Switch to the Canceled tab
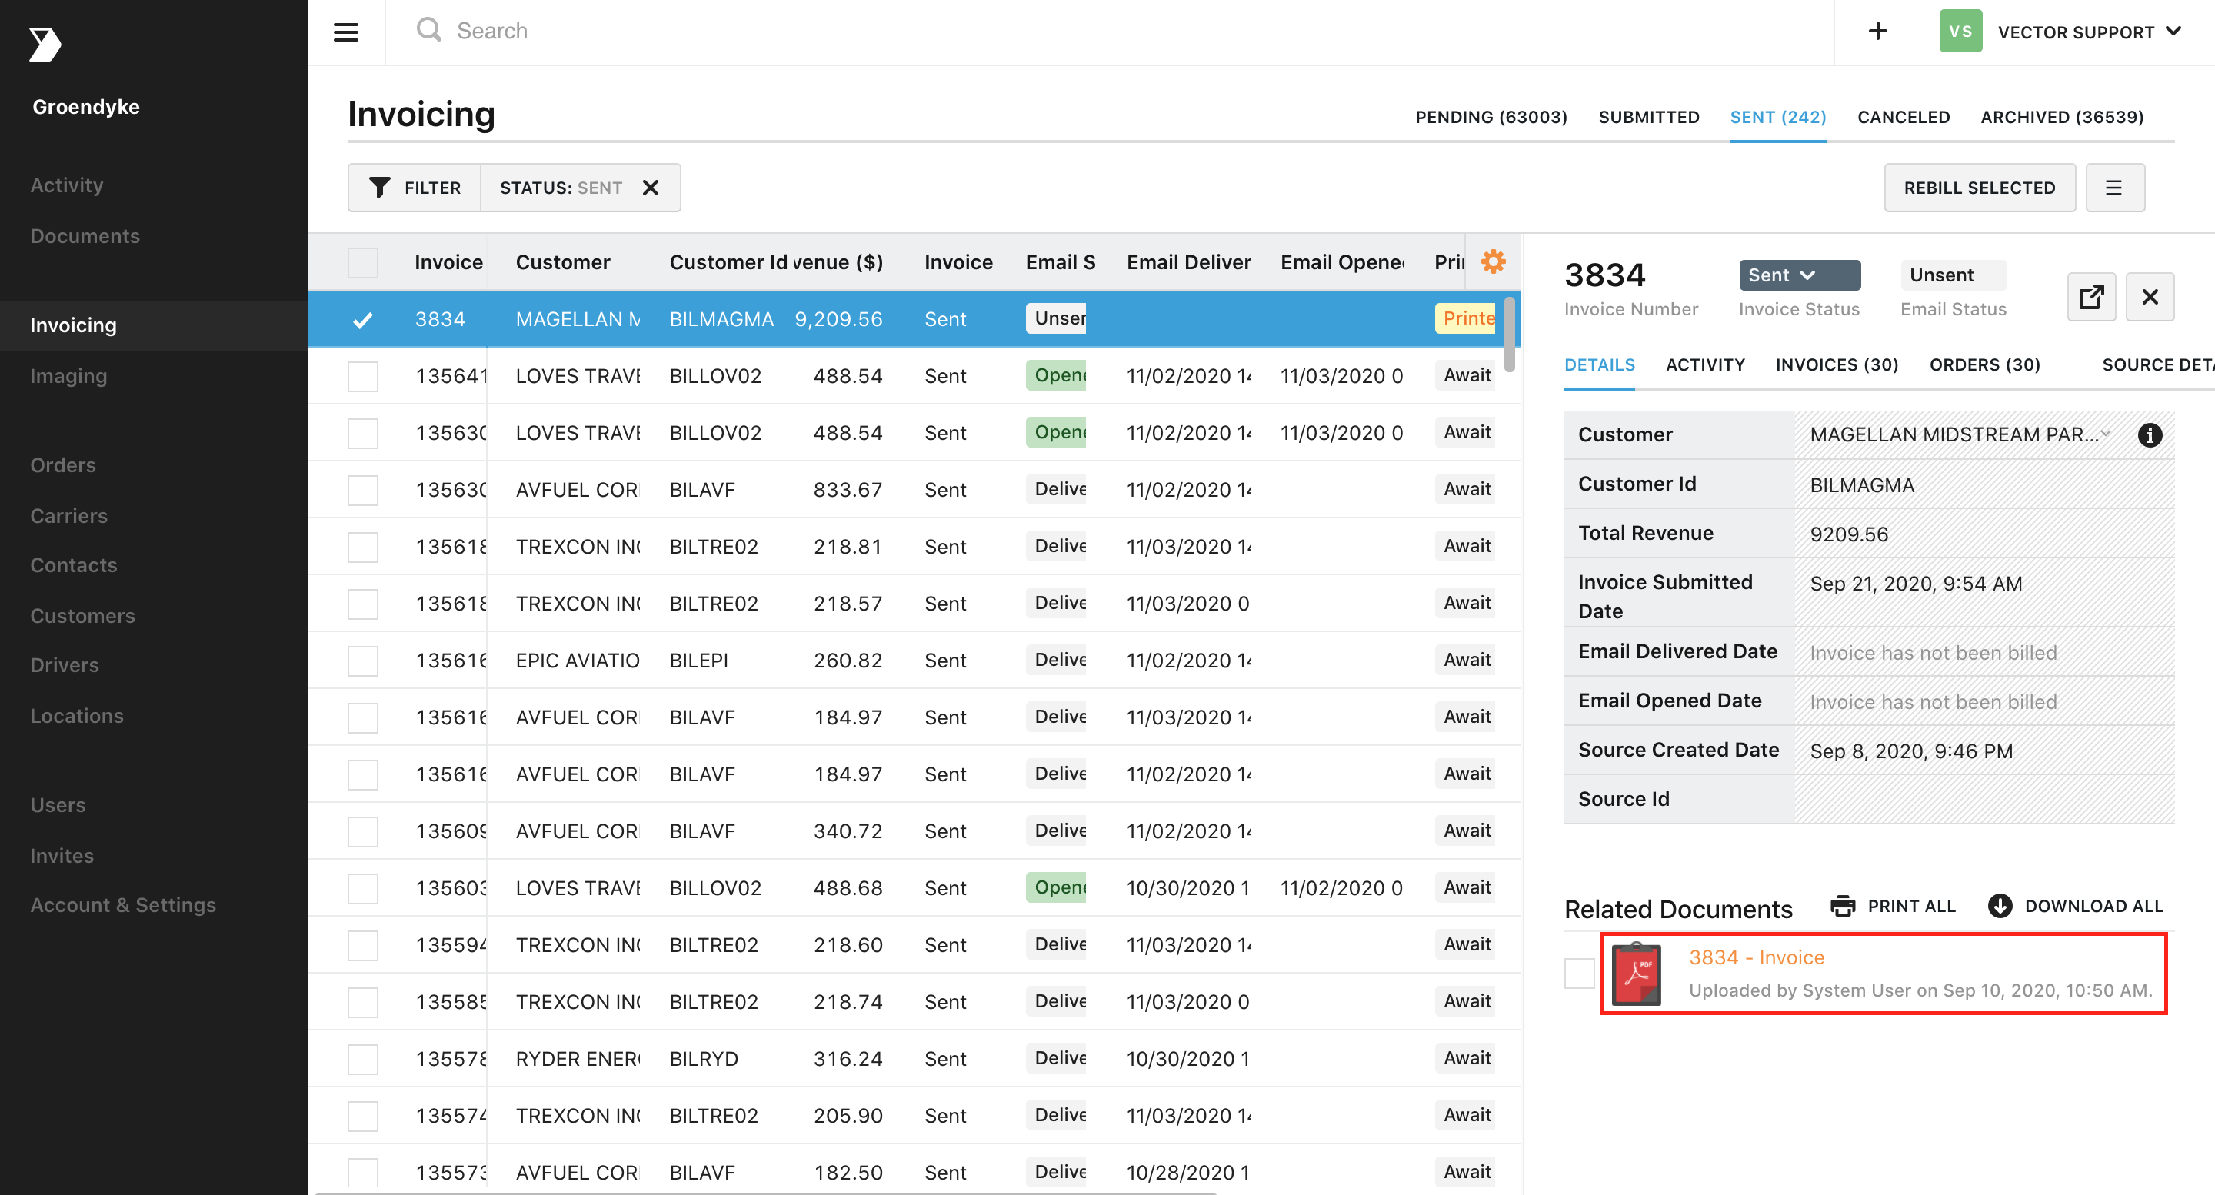 1903,117
